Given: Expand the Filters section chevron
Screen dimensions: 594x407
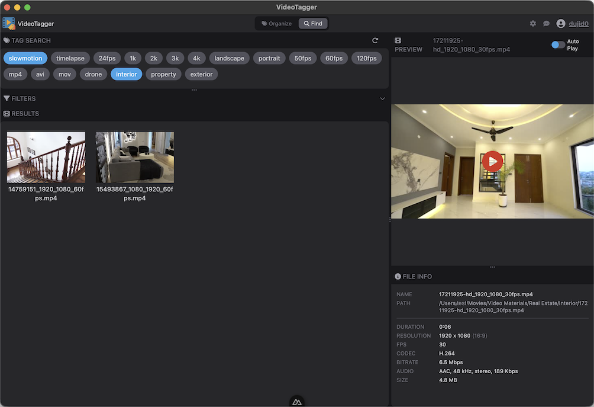Looking at the screenshot, I should pos(382,99).
